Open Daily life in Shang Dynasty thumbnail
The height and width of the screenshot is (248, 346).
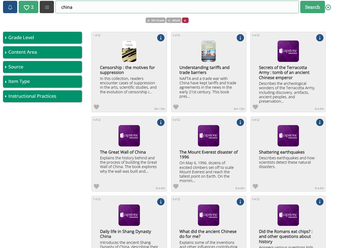(x=129, y=215)
